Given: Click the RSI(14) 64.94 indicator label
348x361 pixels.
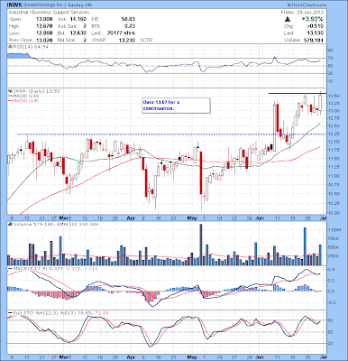Looking at the screenshot, I should 29,47.
